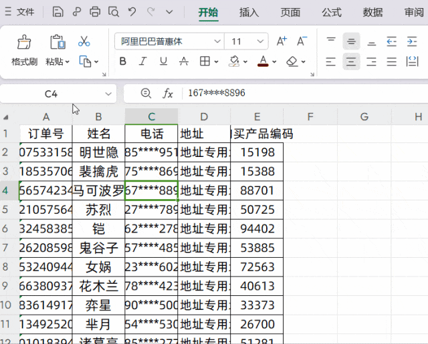Click cell with value 88701

tap(257, 190)
